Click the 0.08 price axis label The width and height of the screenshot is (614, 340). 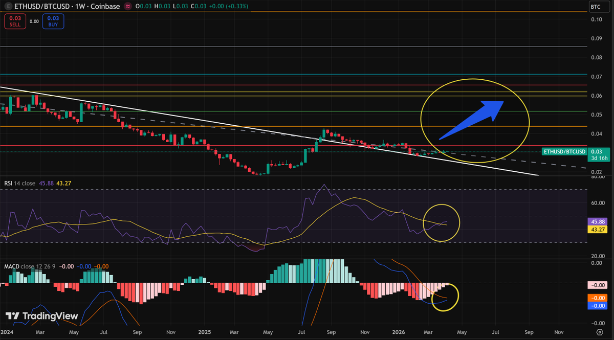click(x=596, y=58)
